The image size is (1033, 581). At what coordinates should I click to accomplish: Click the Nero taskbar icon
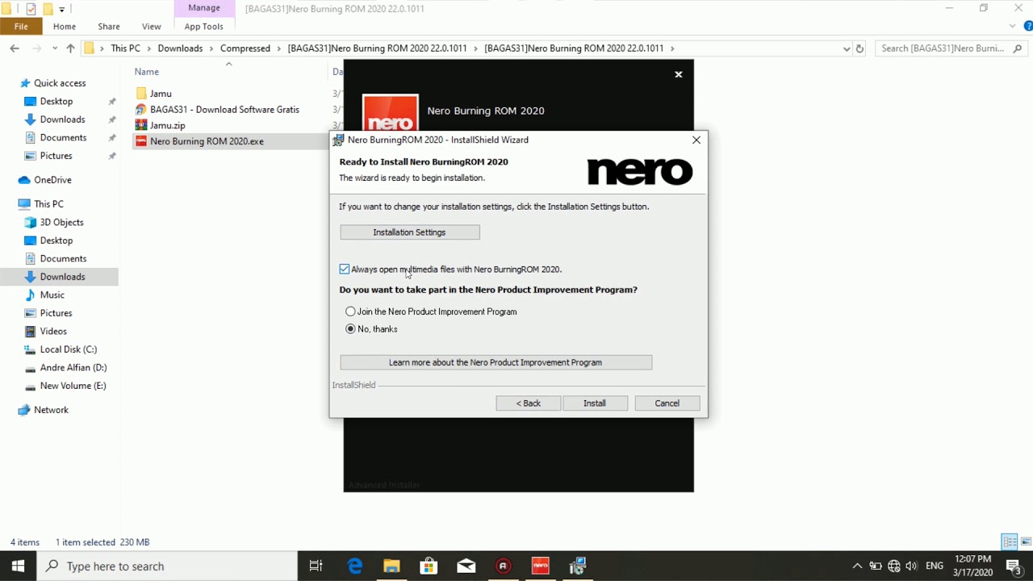pos(540,566)
